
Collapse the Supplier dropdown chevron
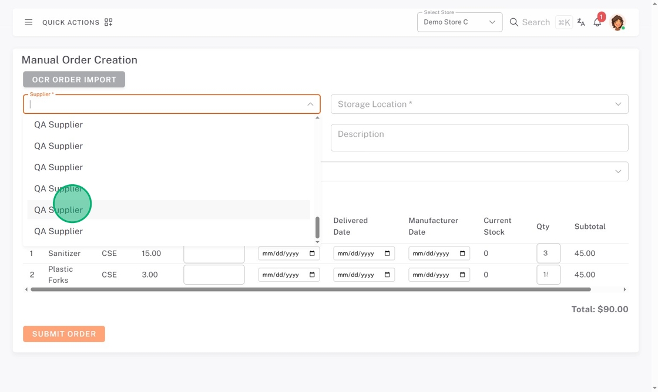tap(310, 104)
